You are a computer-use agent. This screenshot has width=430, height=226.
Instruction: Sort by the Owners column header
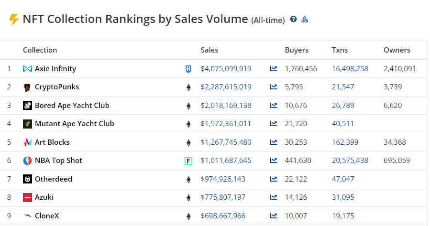point(397,50)
